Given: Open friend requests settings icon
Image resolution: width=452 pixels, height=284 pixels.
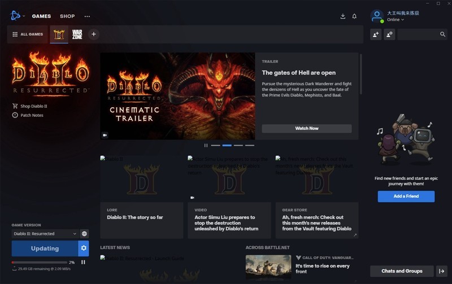Looking at the screenshot, I should click(x=389, y=34).
